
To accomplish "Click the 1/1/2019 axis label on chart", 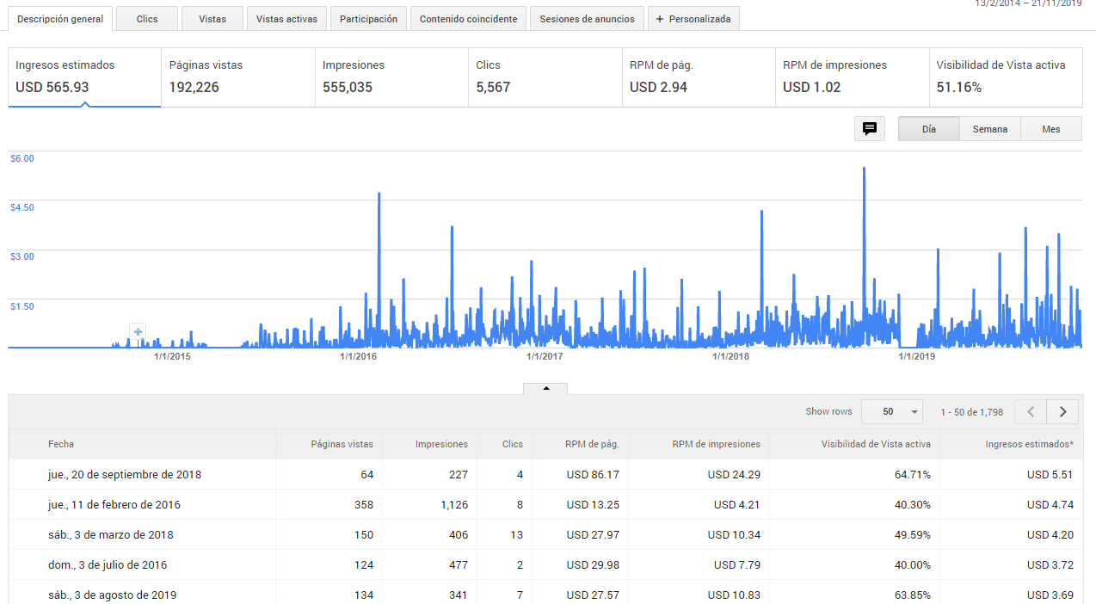I will pyautogui.click(x=916, y=356).
